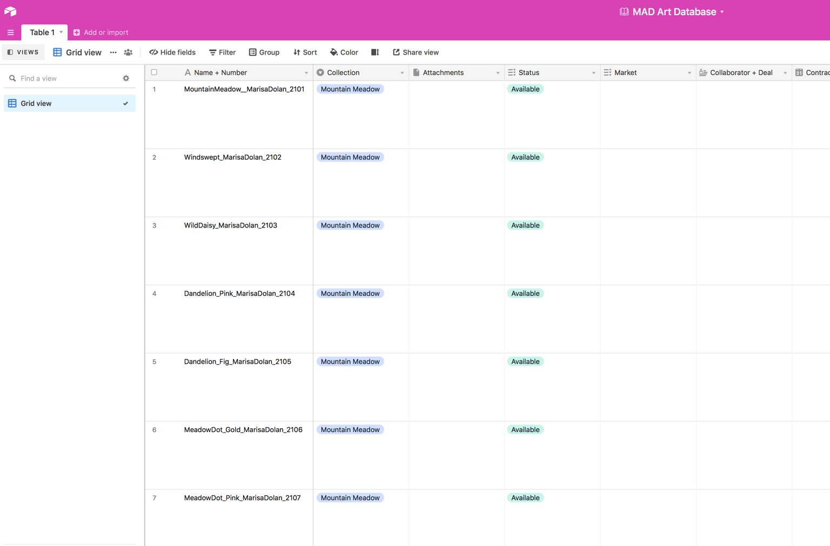
Task: Open the Market column dropdown
Action: (x=689, y=73)
